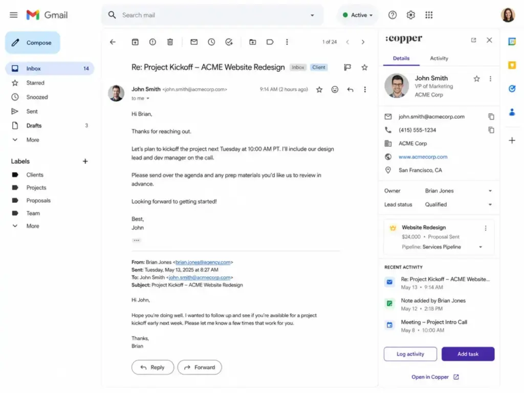This screenshot has width=524, height=393.
Task: Open the Starred folder
Action: click(x=50, y=83)
